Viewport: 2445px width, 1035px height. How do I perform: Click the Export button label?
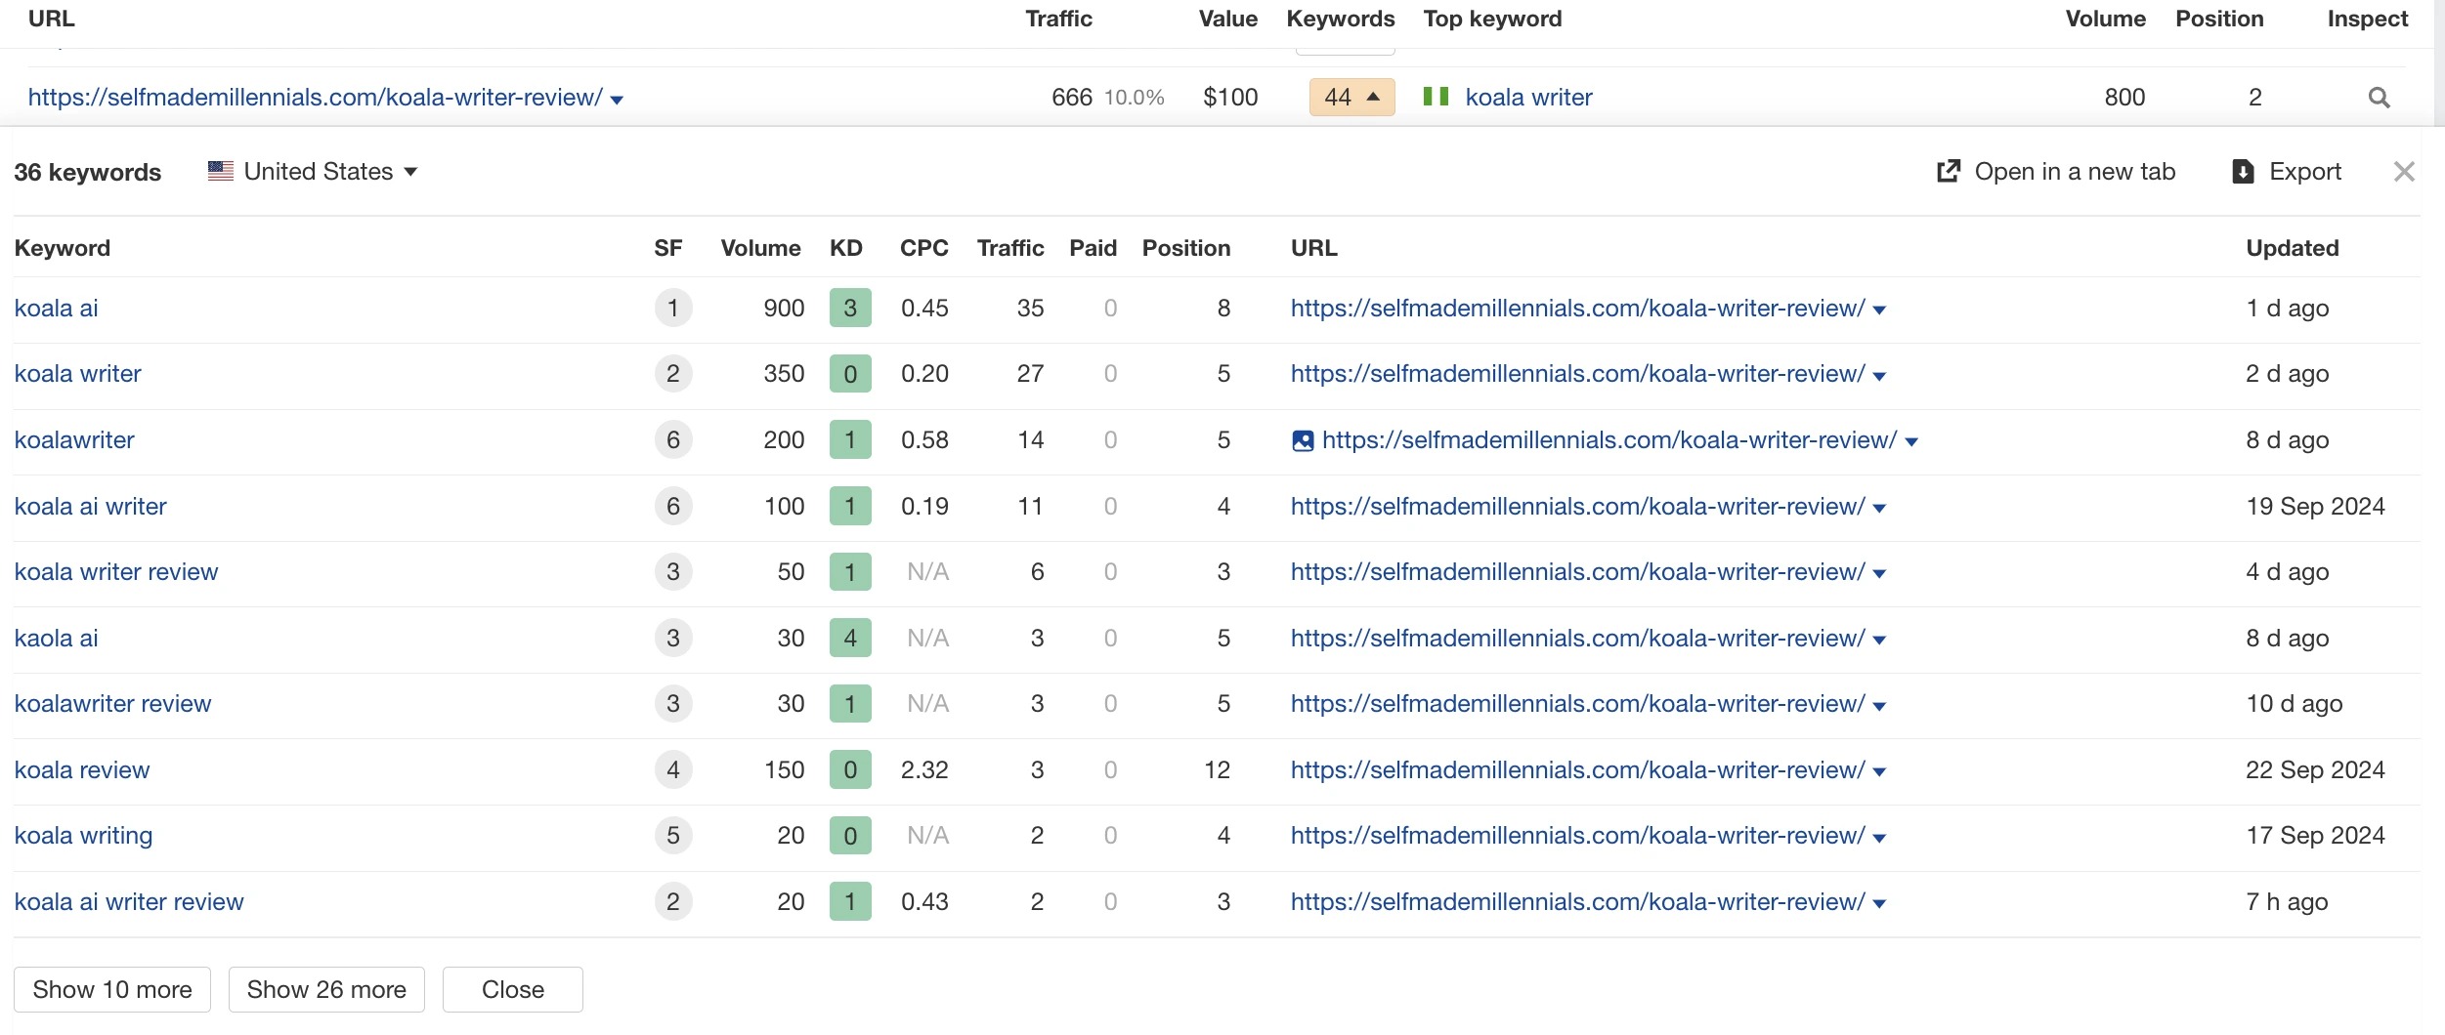click(x=2305, y=172)
